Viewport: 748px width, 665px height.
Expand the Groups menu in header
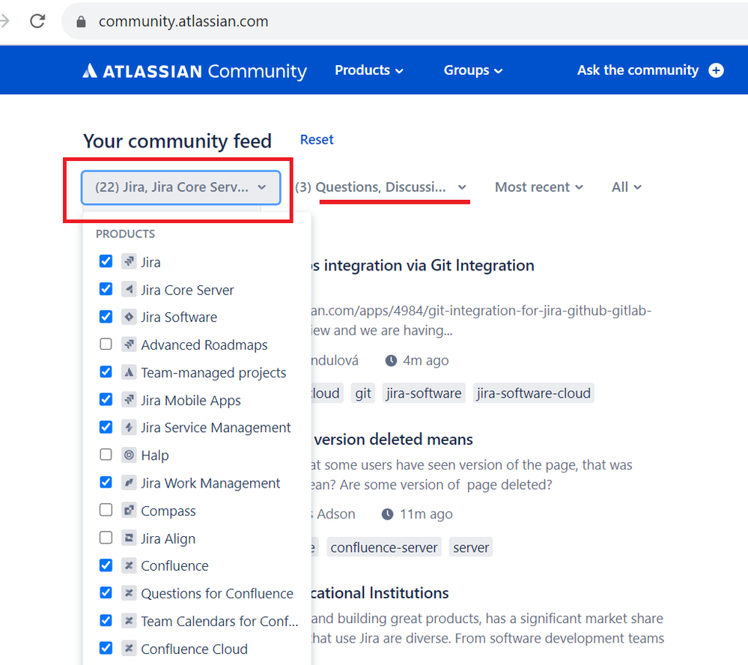(472, 70)
